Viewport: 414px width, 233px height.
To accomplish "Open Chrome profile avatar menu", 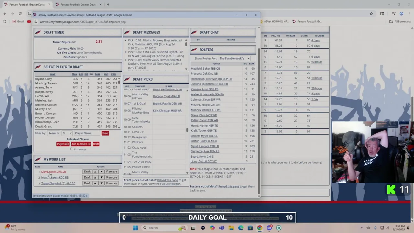I will coord(401,14).
